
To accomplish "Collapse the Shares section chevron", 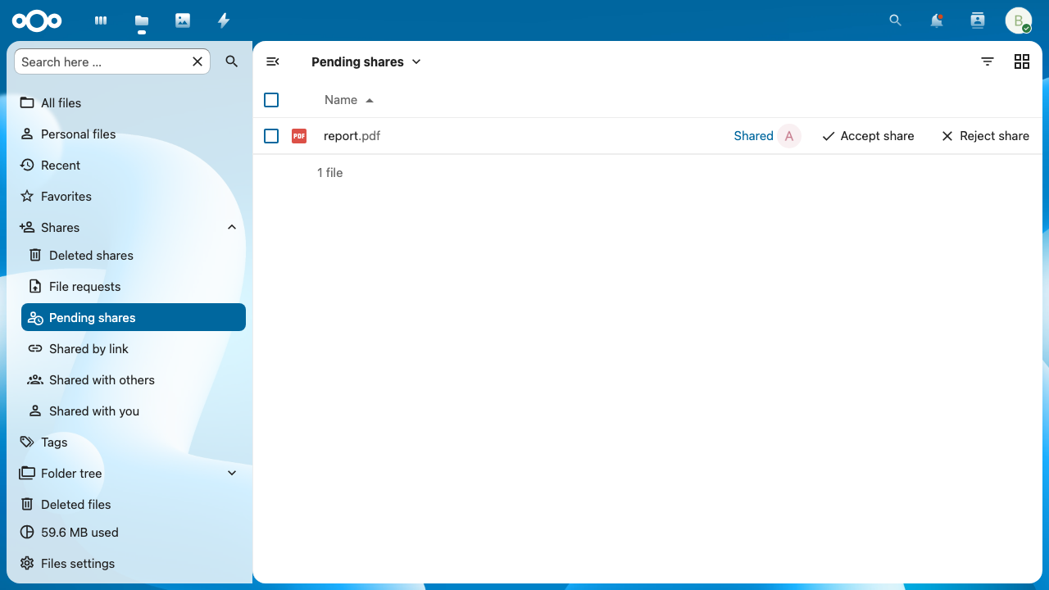I will pyautogui.click(x=232, y=227).
